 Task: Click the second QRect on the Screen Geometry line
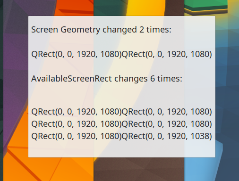pos(167,54)
